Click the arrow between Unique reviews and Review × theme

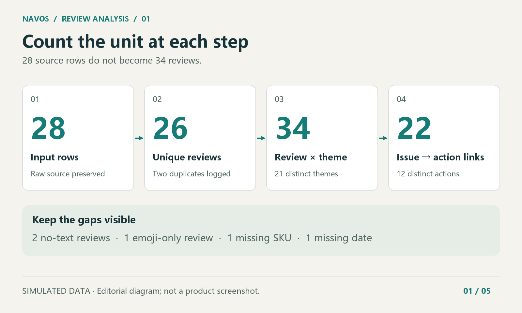pos(261,138)
